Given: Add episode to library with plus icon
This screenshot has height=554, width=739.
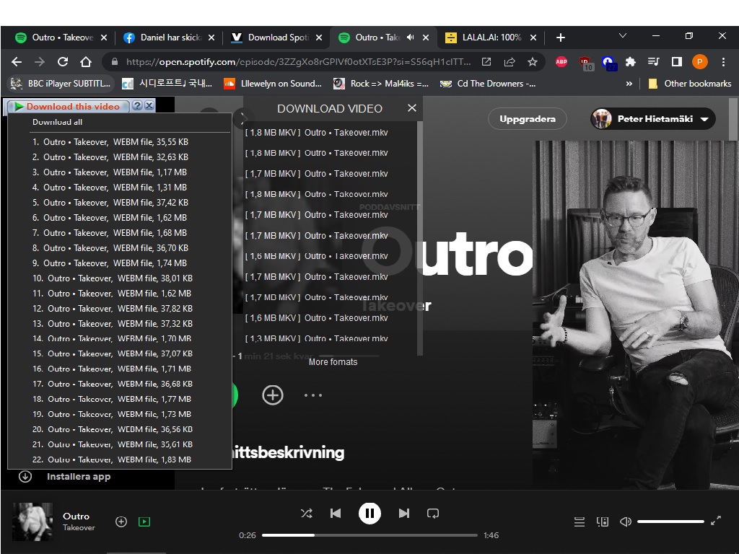Looking at the screenshot, I should (272, 395).
